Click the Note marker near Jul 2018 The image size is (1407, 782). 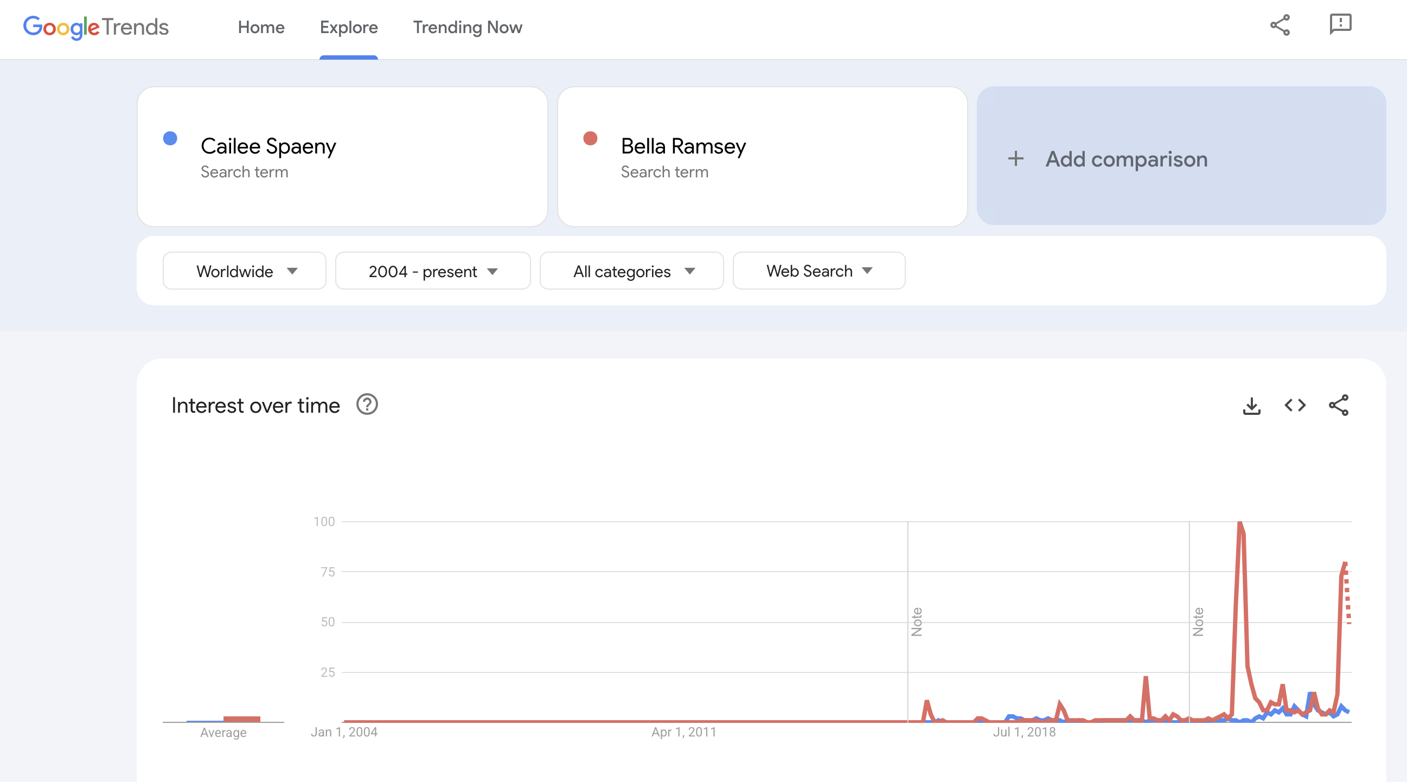pos(917,621)
